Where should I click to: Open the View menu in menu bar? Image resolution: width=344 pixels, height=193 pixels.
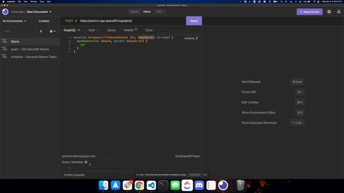click(26, 2)
